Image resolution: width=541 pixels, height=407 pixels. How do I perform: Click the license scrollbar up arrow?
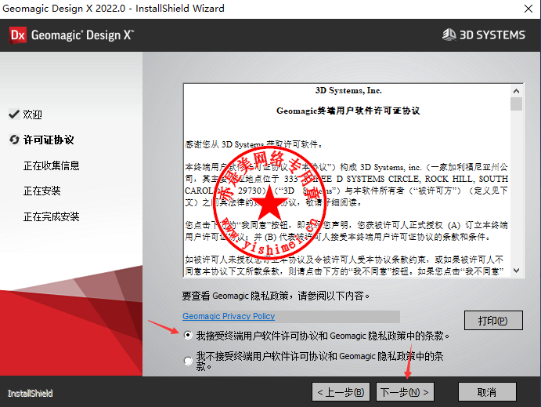pyautogui.click(x=516, y=91)
